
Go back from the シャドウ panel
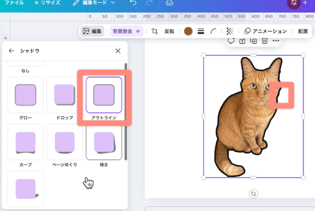pyautogui.click(x=12, y=51)
